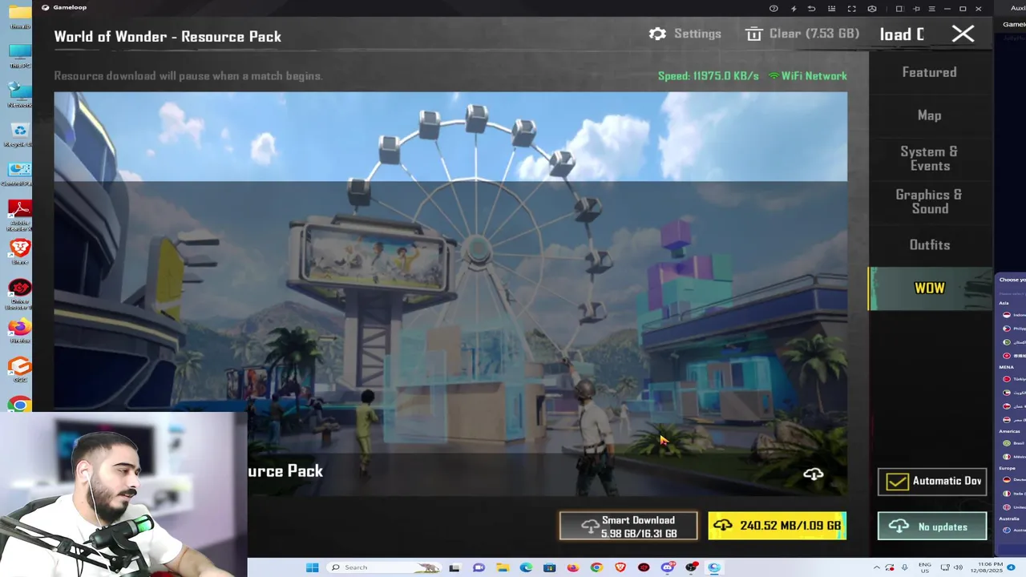Toggle fullscreen icon in Gameloop title bar
This screenshot has height=577, width=1026.
pos(851,9)
